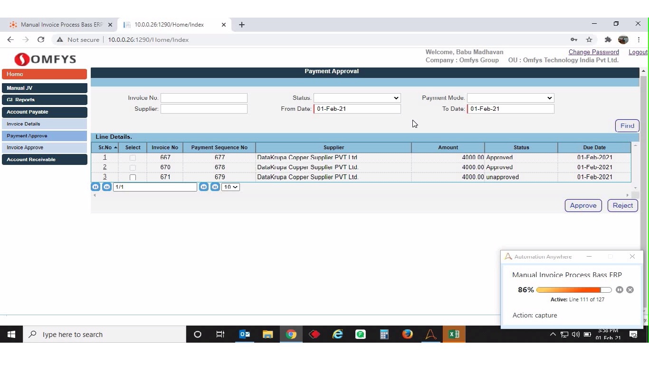
Task: Expand the Payment Mode dropdown
Action: [510, 98]
